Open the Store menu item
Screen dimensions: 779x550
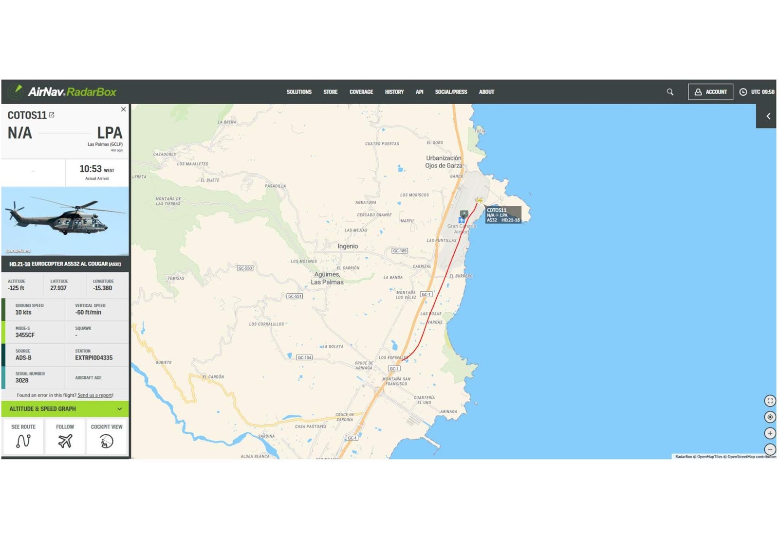(x=331, y=92)
